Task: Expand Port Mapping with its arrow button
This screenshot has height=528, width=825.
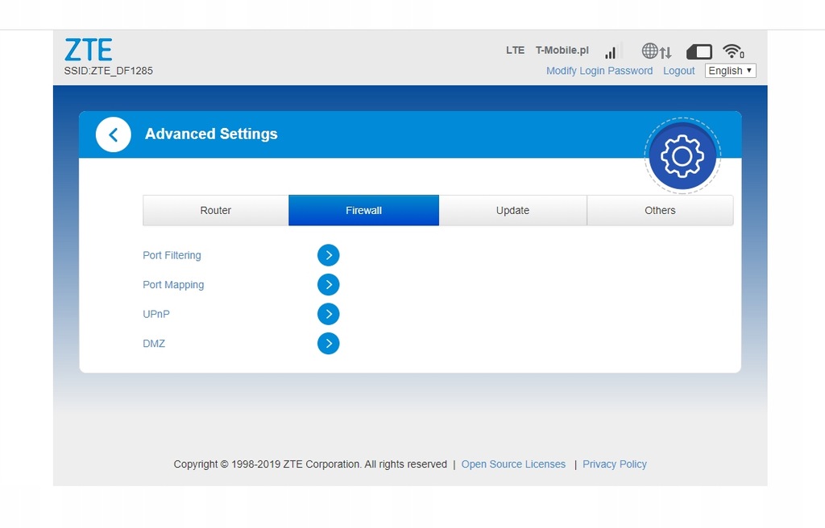Action: click(328, 285)
